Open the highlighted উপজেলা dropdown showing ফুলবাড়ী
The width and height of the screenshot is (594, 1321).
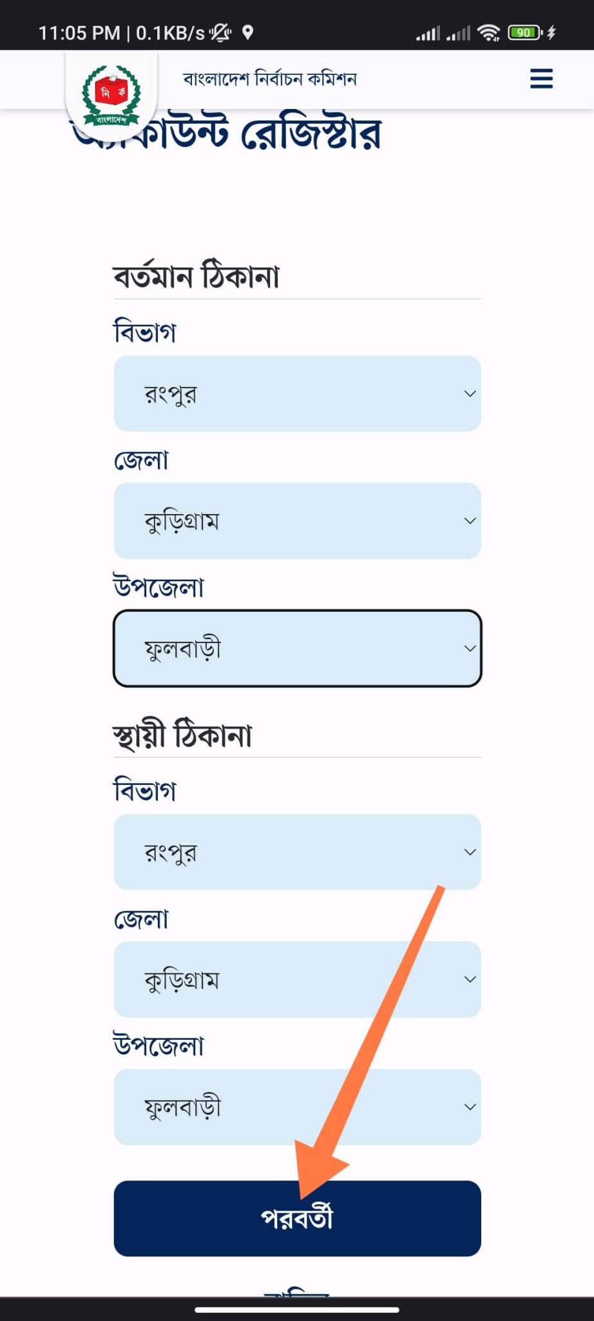[x=296, y=647]
